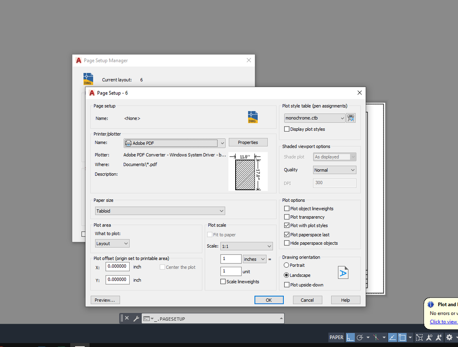
Task: Select Portrait orientation radio button
Action: [287, 265]
